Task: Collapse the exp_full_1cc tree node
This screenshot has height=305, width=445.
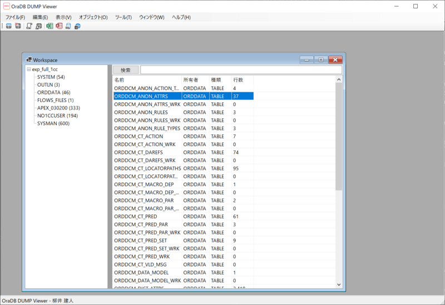Action: [x=29, y=69]
